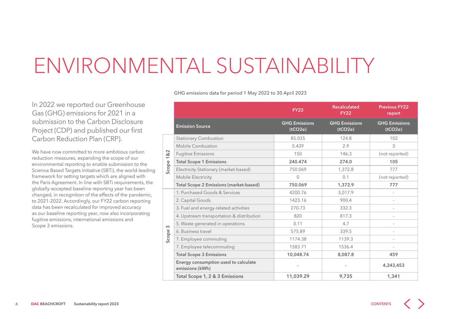Select Electricity Stationary (market-based) row label
This screenshot has height=319, width=450.
[213, 169]
